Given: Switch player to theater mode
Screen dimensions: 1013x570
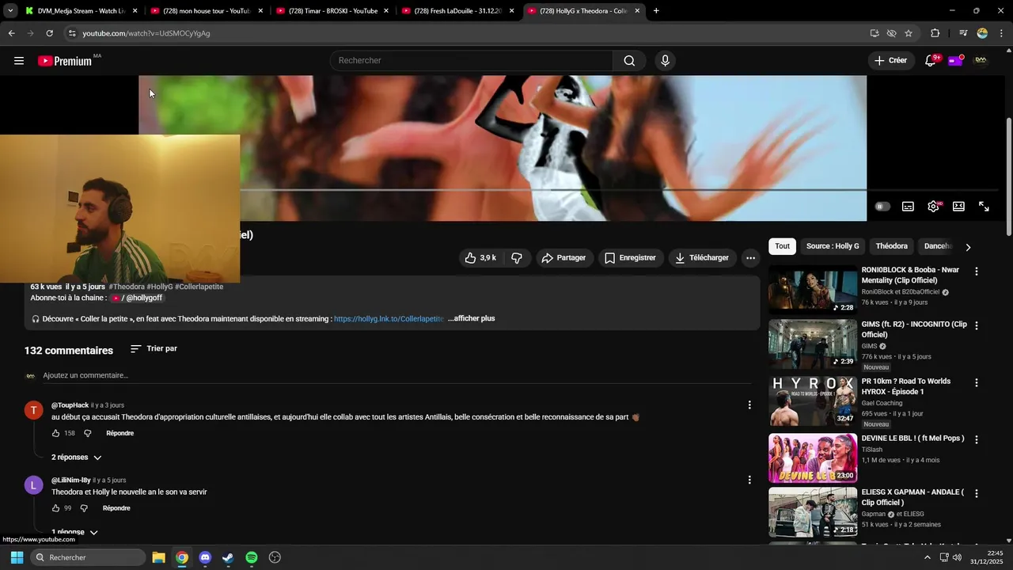Looking at the screenshot, I should coord(958,207).
